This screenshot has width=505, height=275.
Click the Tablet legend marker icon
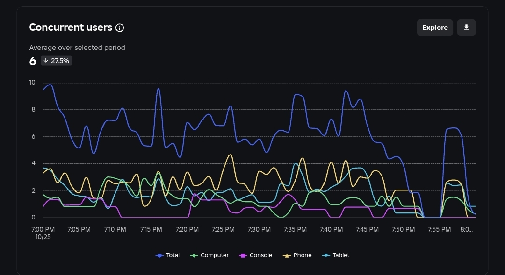326,255
